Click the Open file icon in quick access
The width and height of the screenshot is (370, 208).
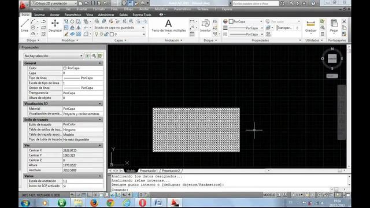point(86,3)
